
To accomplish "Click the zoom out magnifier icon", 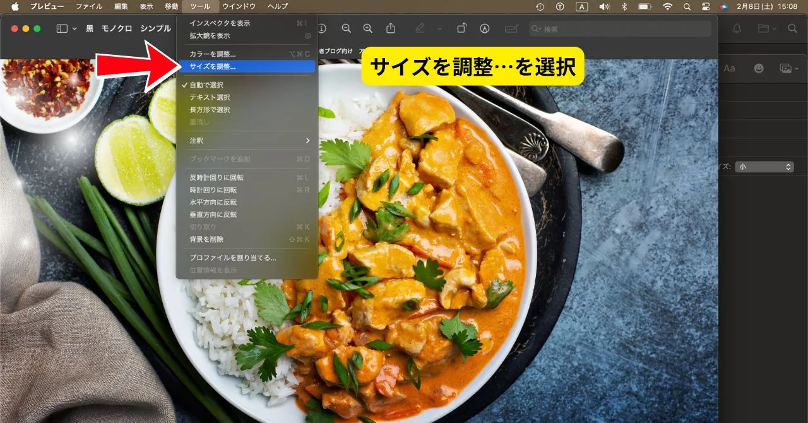I will (x=346, y=28).
